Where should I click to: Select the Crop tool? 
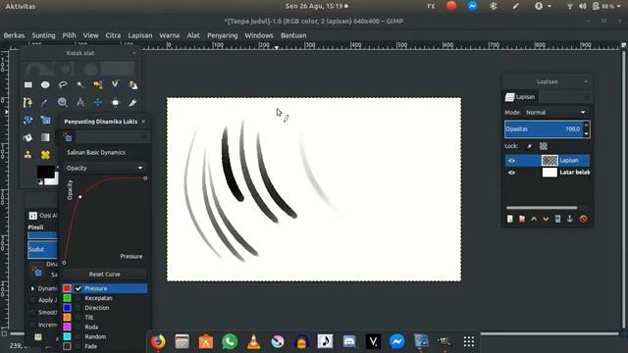click(133, 102)
